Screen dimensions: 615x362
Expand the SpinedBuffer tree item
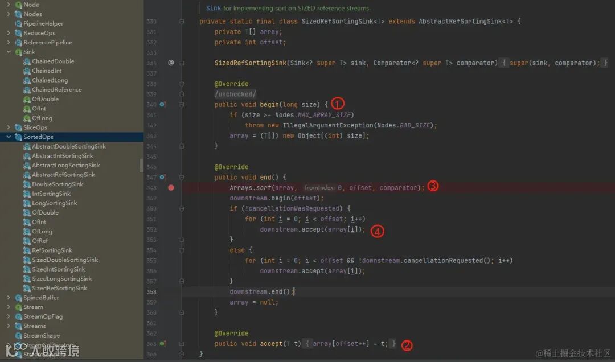[x=9, y=298]
